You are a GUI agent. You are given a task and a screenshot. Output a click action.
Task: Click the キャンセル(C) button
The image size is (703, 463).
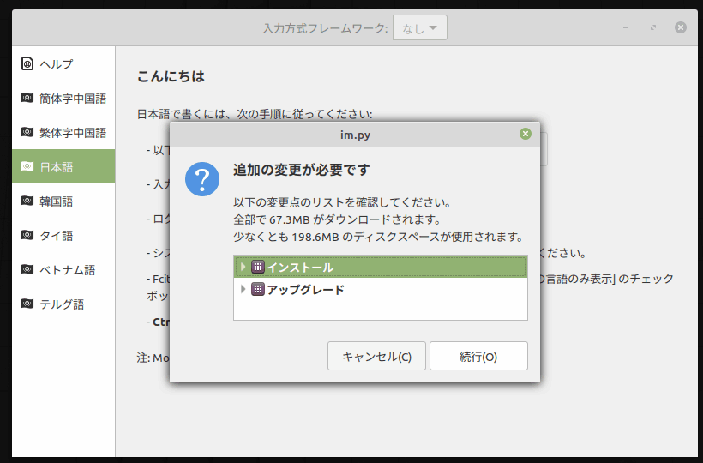(x=376, y=356)
